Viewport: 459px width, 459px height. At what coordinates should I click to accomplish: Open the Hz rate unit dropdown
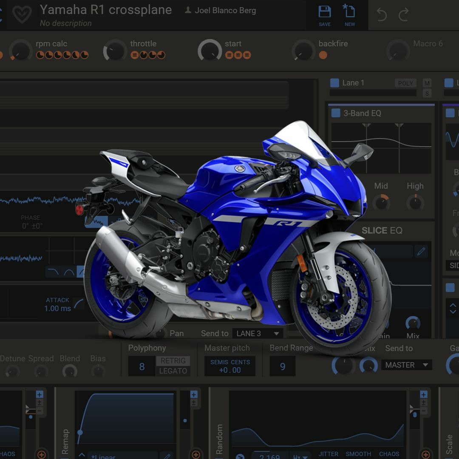pyautogui.click(x=300, y=456)
